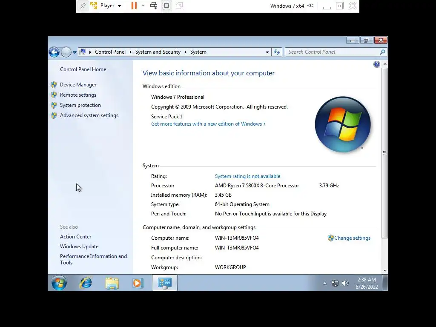Click the network tray icon
The image size is (436, 327).
coord(335,283)
